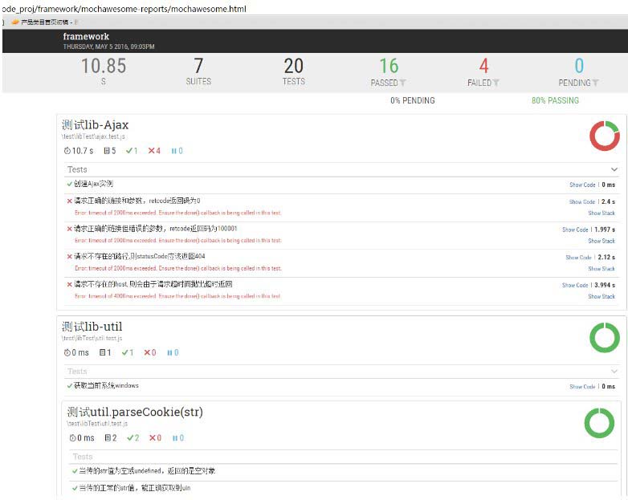The width and height of the screenshot is (628, 500).
Task: Show Code for 不存在的host timeout test
Action: (x=575, y=285)
